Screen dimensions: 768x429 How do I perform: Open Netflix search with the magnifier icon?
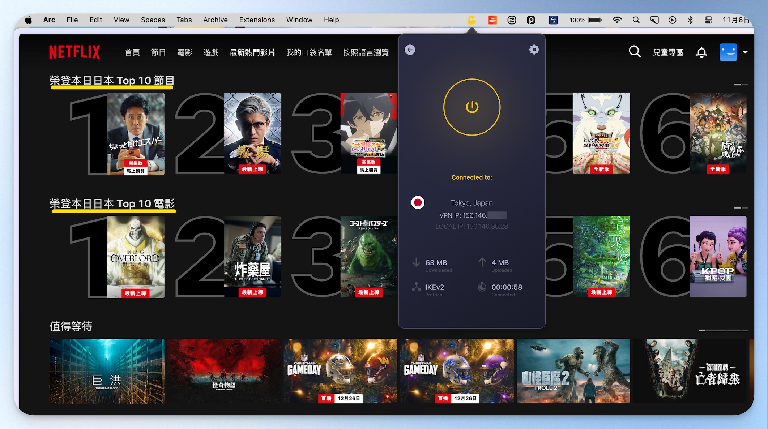coord(635,52)
